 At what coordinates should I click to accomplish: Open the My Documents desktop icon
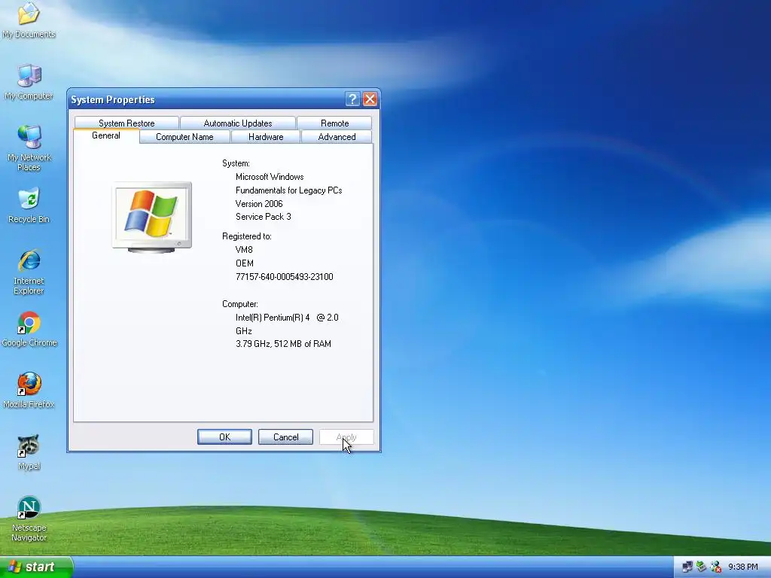[x=29, y=20]
